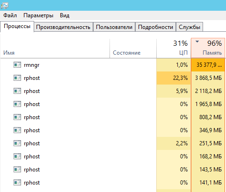Select the rphost row using 168,2 МБ
The image size is (226, 192).
pos(112,156)
